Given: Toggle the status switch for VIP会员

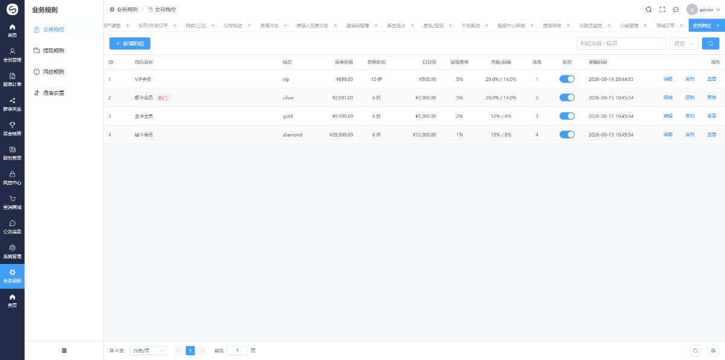Looking at the screenshot, I should pos(567,79).
